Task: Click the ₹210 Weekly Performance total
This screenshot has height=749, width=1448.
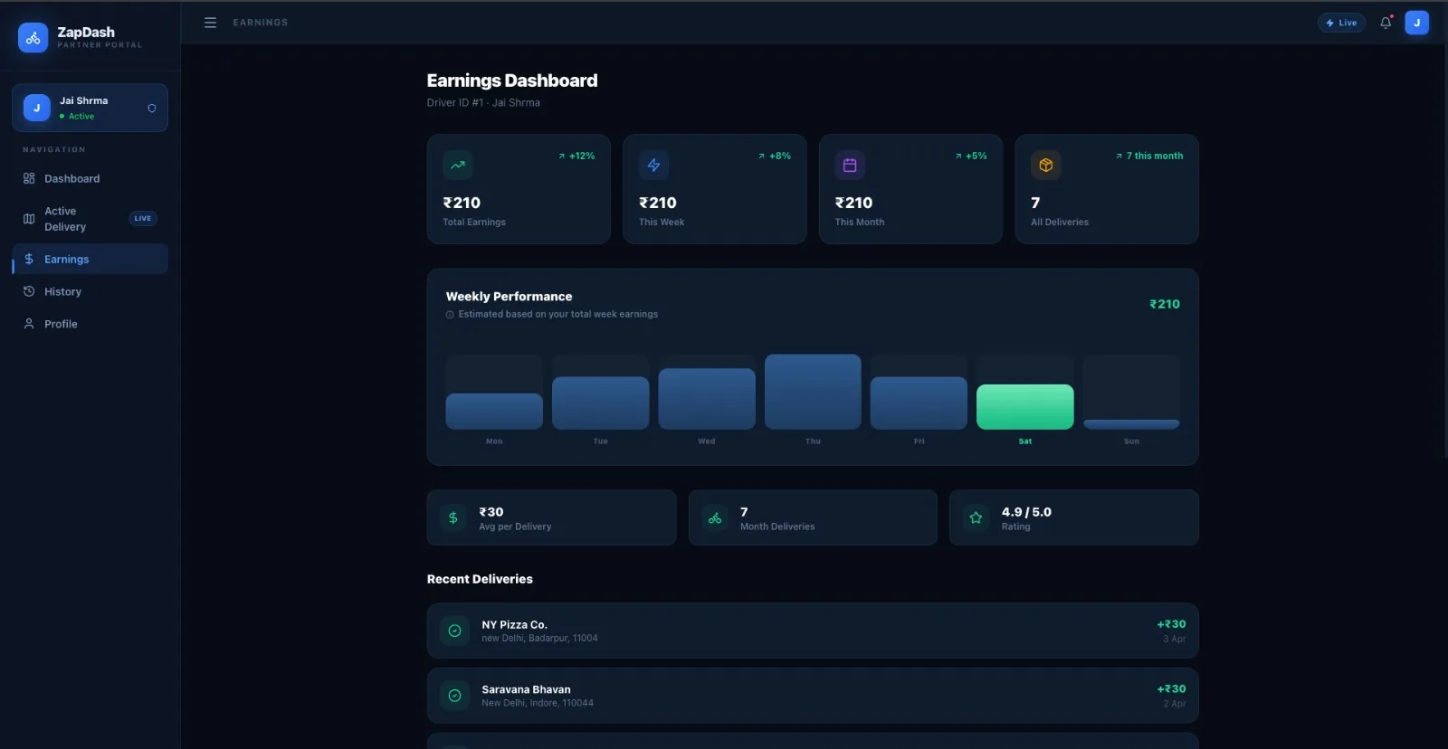Action: (x=1165, y=304)
